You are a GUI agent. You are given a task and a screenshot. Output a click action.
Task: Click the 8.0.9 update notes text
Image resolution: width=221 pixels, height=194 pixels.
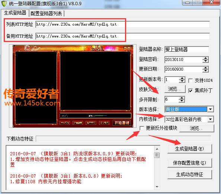click(78, 159)
